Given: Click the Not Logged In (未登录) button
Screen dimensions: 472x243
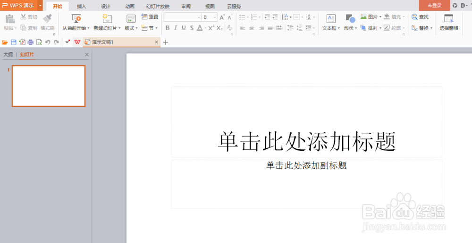Looking at the screenshot, I should [x=434, y=5].
